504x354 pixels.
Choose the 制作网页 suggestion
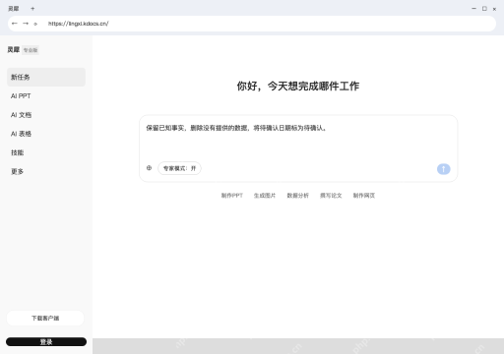[364, 196]
